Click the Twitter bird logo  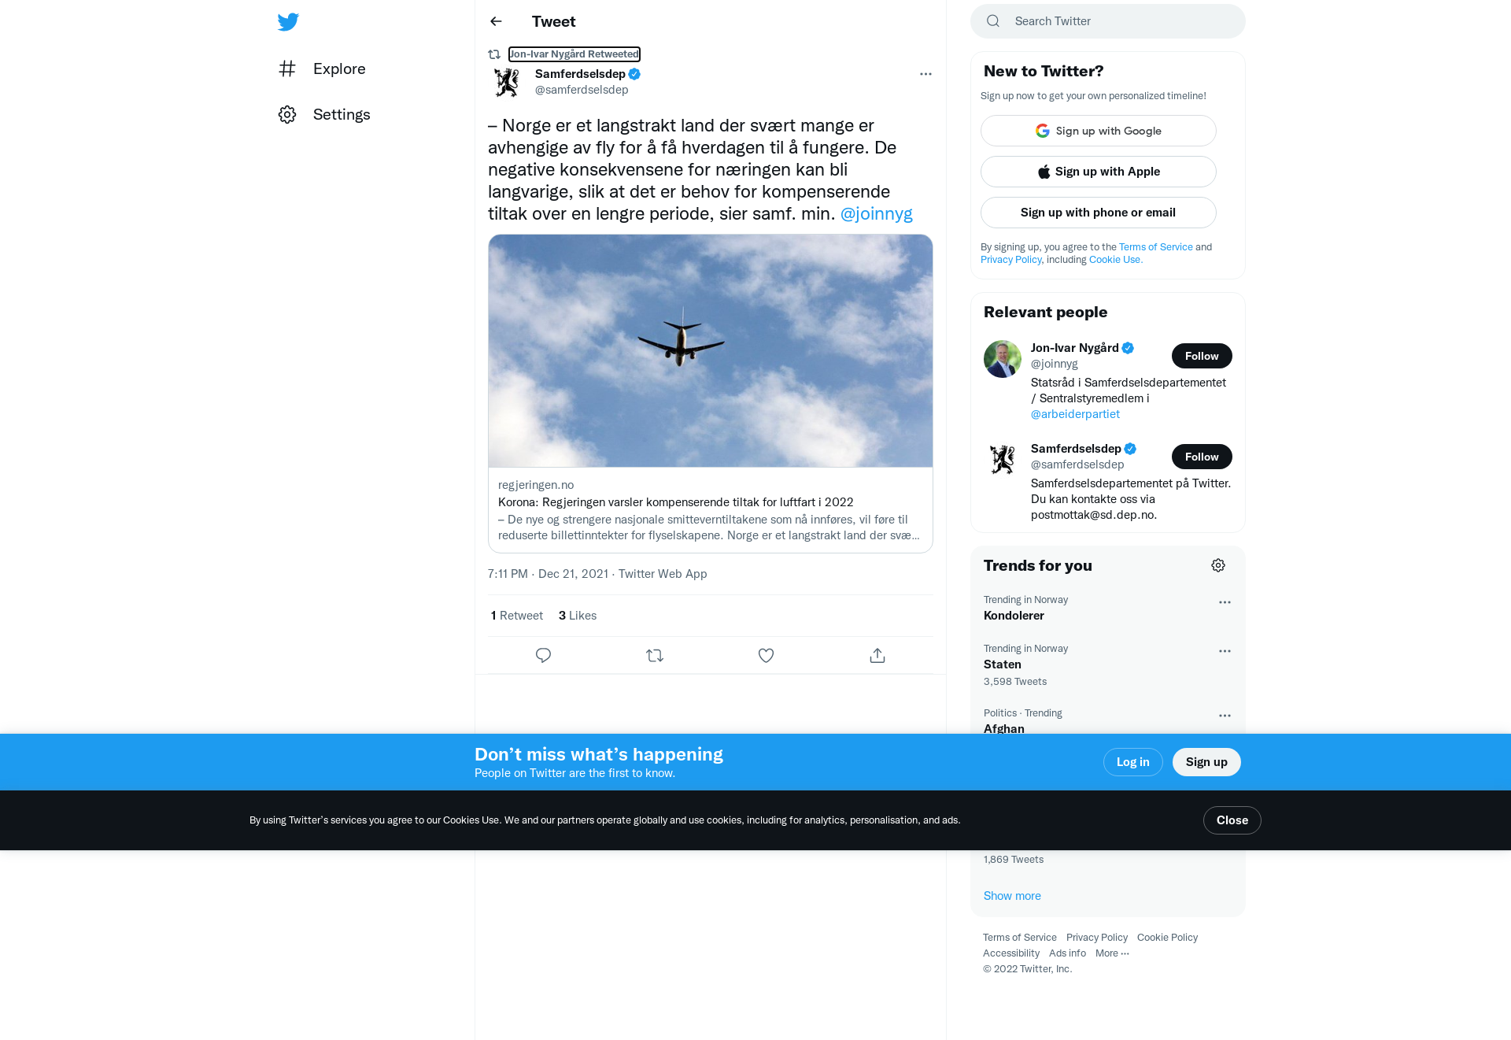[288, 21]
